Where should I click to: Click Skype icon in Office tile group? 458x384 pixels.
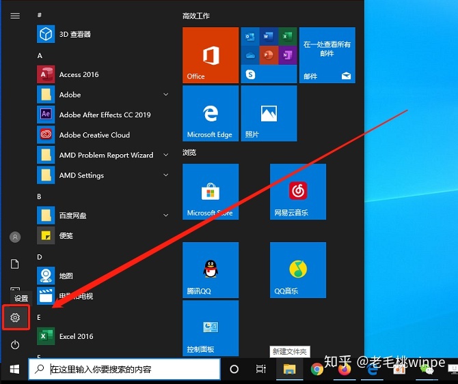click(250, 74)
